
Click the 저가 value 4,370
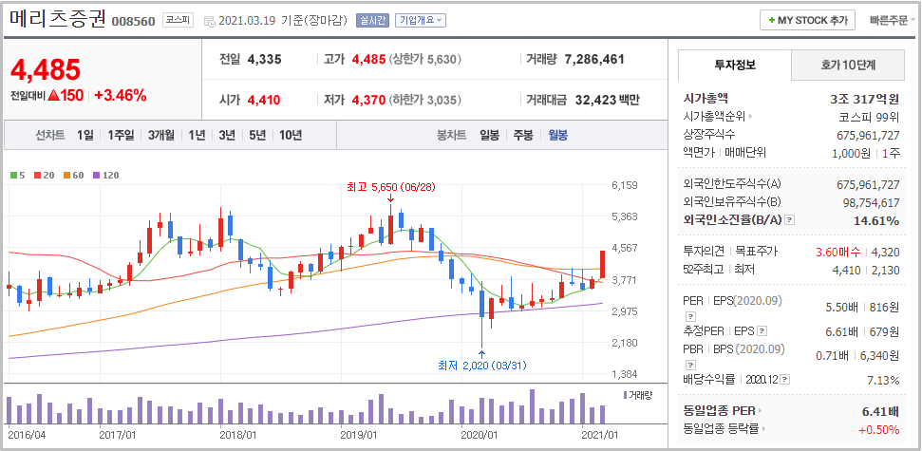click(x=368, y=100)
